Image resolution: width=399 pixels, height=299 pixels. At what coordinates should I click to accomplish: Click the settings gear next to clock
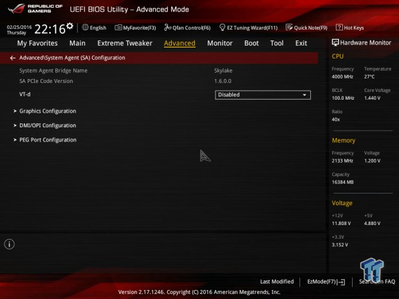coord(70,26)
